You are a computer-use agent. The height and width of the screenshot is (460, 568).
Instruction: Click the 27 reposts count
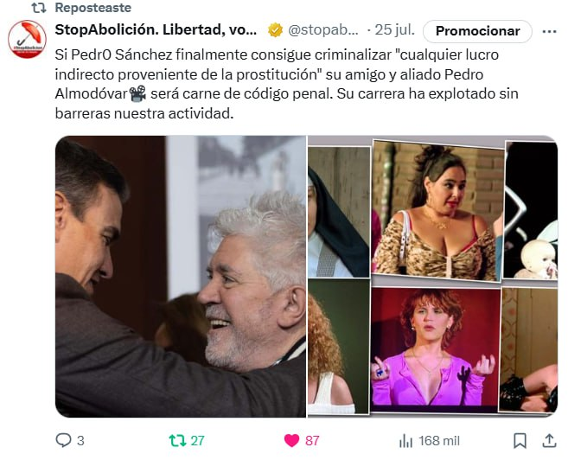coord(197,441)
